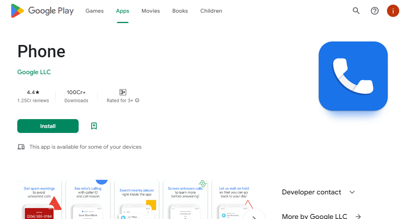Viewport: 405px width, 219px height.
Task: Click the Phone app title
Action: (x=41, y=51)
